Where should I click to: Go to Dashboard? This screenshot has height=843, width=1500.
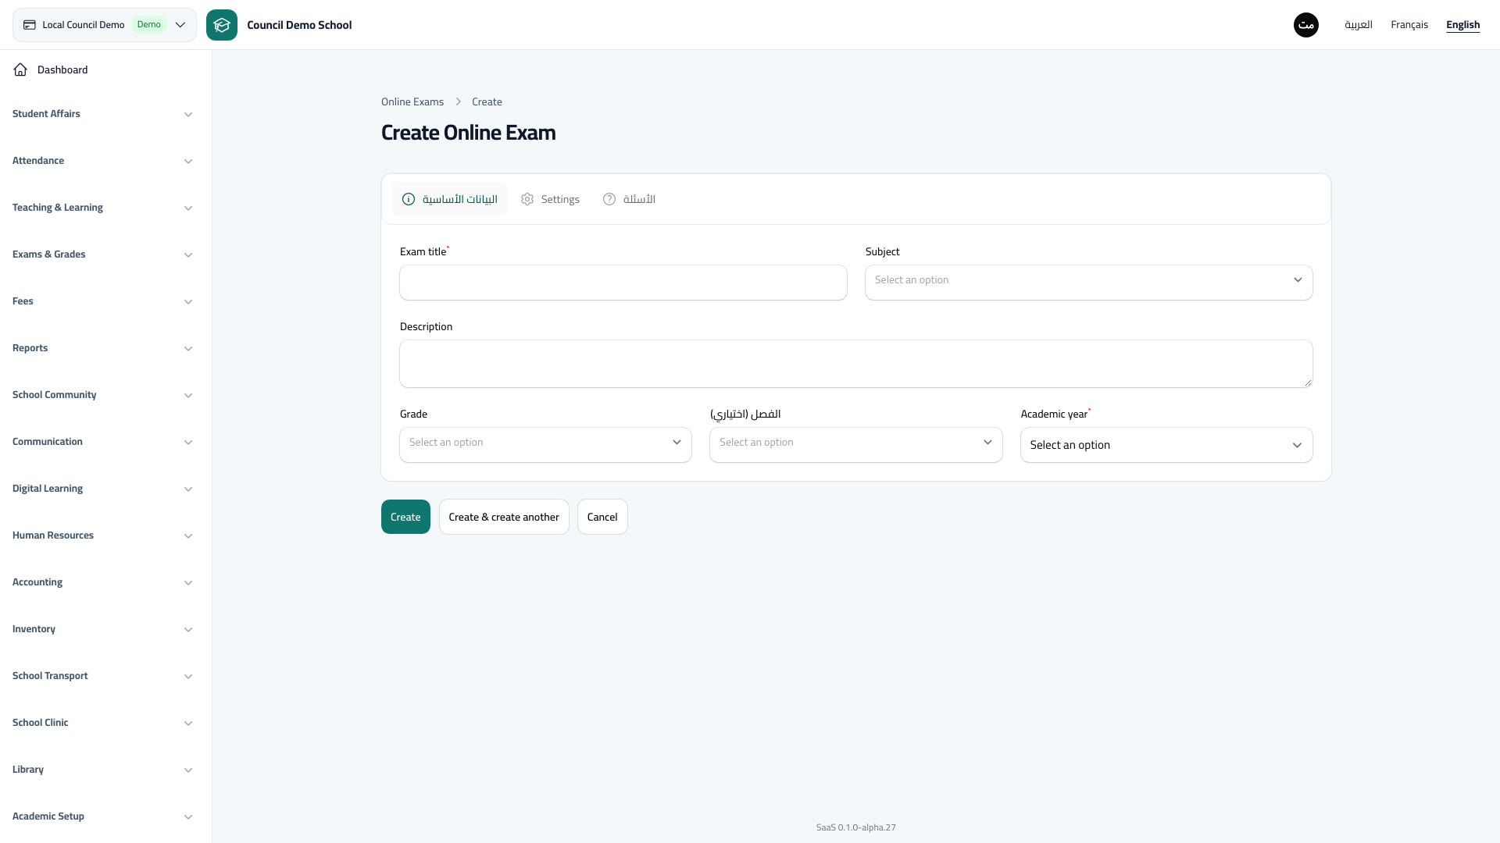click(x=102, y=69)
